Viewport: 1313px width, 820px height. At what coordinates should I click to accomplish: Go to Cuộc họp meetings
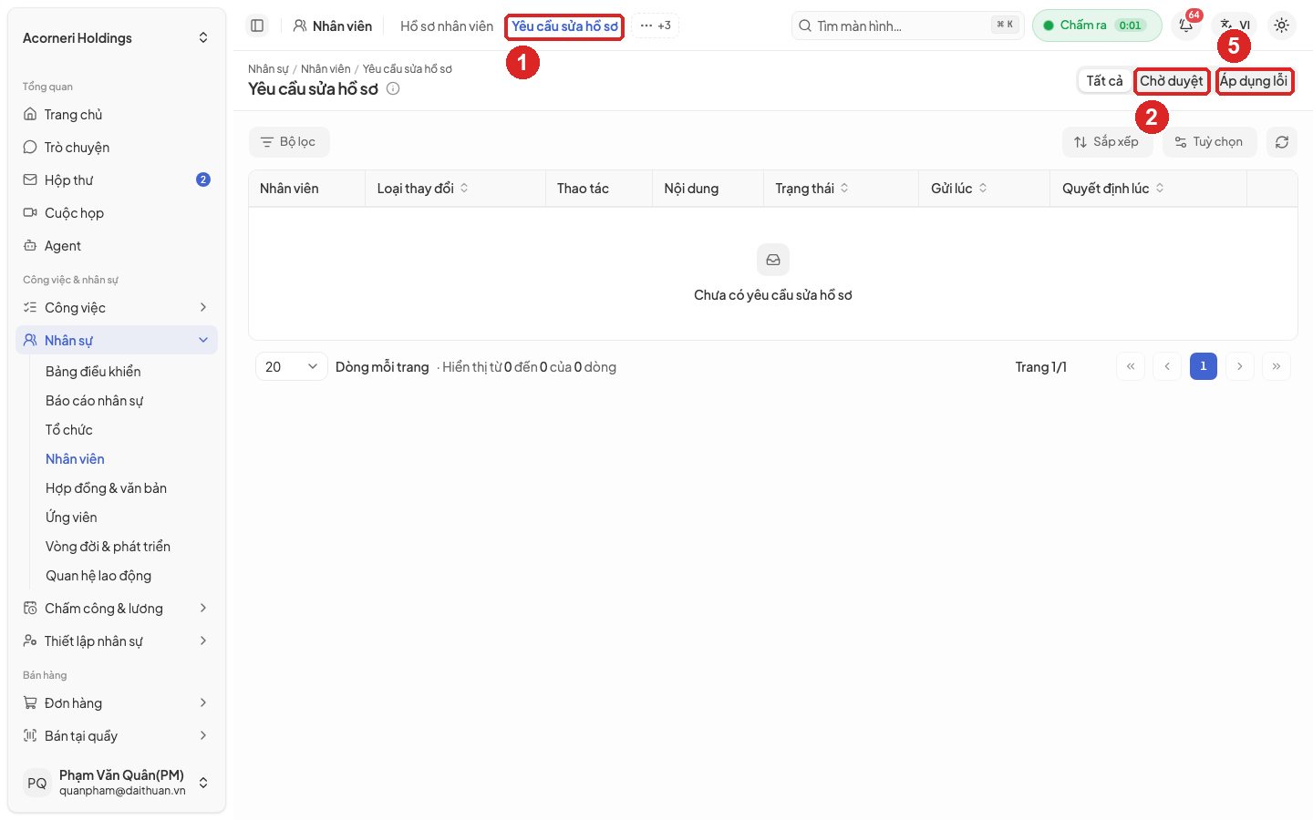[x=117, y=213]
